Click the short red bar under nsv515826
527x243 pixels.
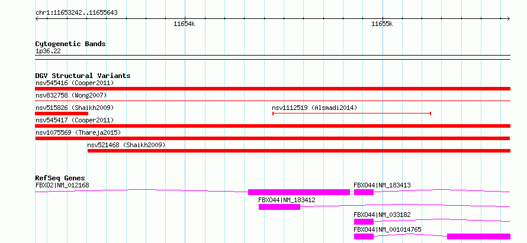pos(62,114)
